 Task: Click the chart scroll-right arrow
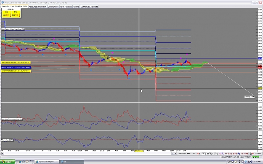175,154
